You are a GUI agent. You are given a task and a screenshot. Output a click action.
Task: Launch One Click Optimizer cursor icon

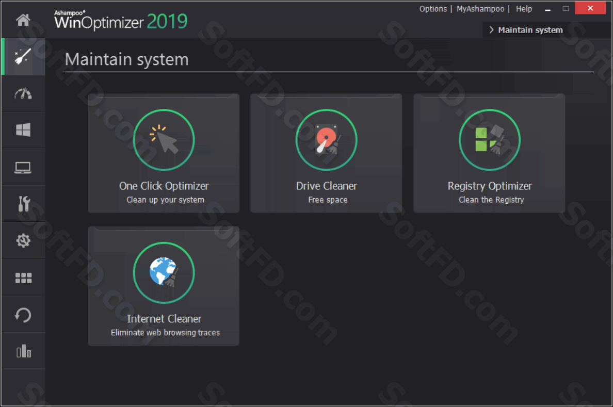tap(164, 140)
